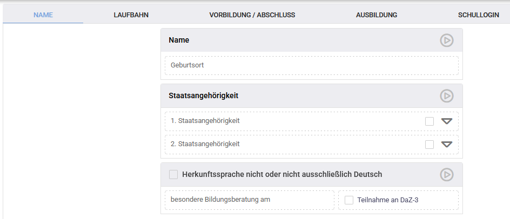Select the NAME tab

pyautogui.click(x=43, y=15)
